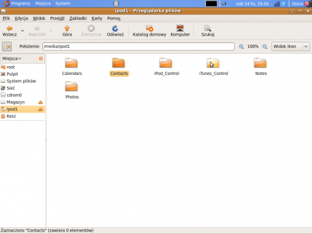
Task: Open Sieć in the sidebar
Action: pyautogui.click(x=22, y=88)
